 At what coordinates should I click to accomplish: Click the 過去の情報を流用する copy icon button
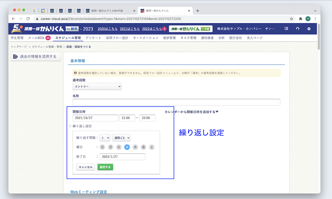coord(16,56)
